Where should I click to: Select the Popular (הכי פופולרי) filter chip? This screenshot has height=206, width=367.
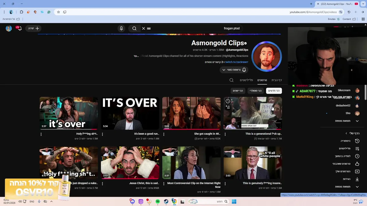click(x=255, y=91)
